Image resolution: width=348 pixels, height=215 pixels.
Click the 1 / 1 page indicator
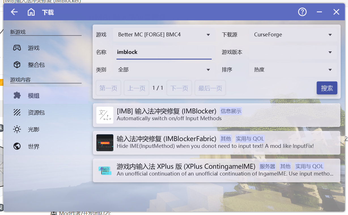(158, 88)
